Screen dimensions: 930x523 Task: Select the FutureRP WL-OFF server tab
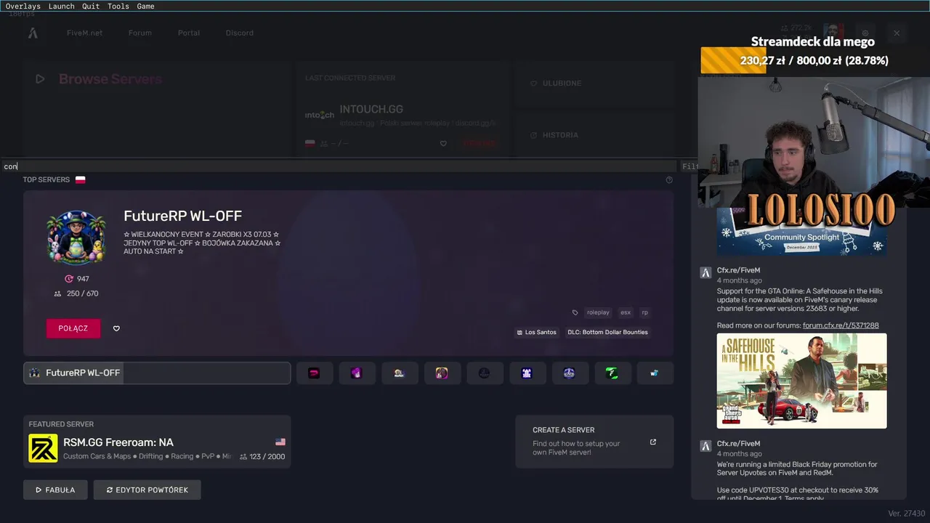coord(157,373)
